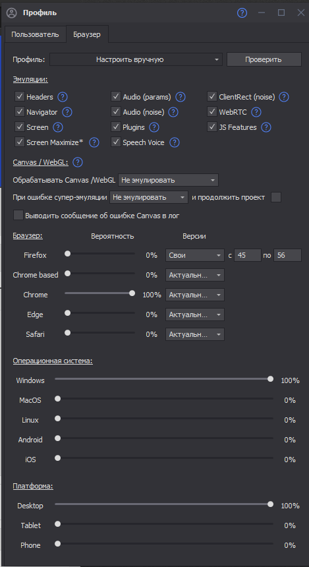
Task: Click help icon next to JS Features
Action: pos(266,127)
